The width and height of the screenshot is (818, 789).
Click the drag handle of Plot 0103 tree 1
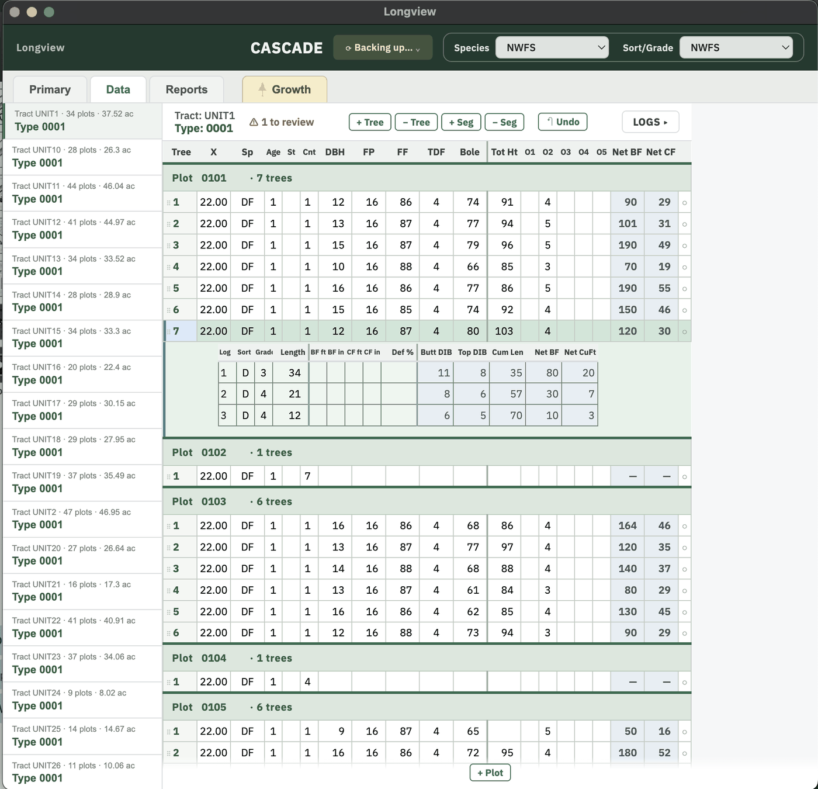(169, 526)
